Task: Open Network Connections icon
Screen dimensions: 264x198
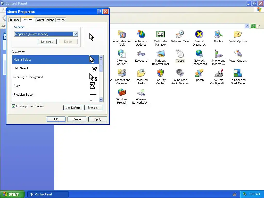Action: (x=199, y=57)
